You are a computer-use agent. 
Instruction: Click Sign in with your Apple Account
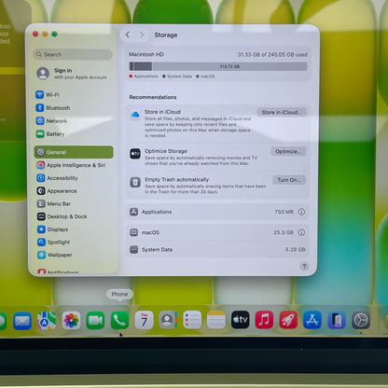(x=72, y=74)
